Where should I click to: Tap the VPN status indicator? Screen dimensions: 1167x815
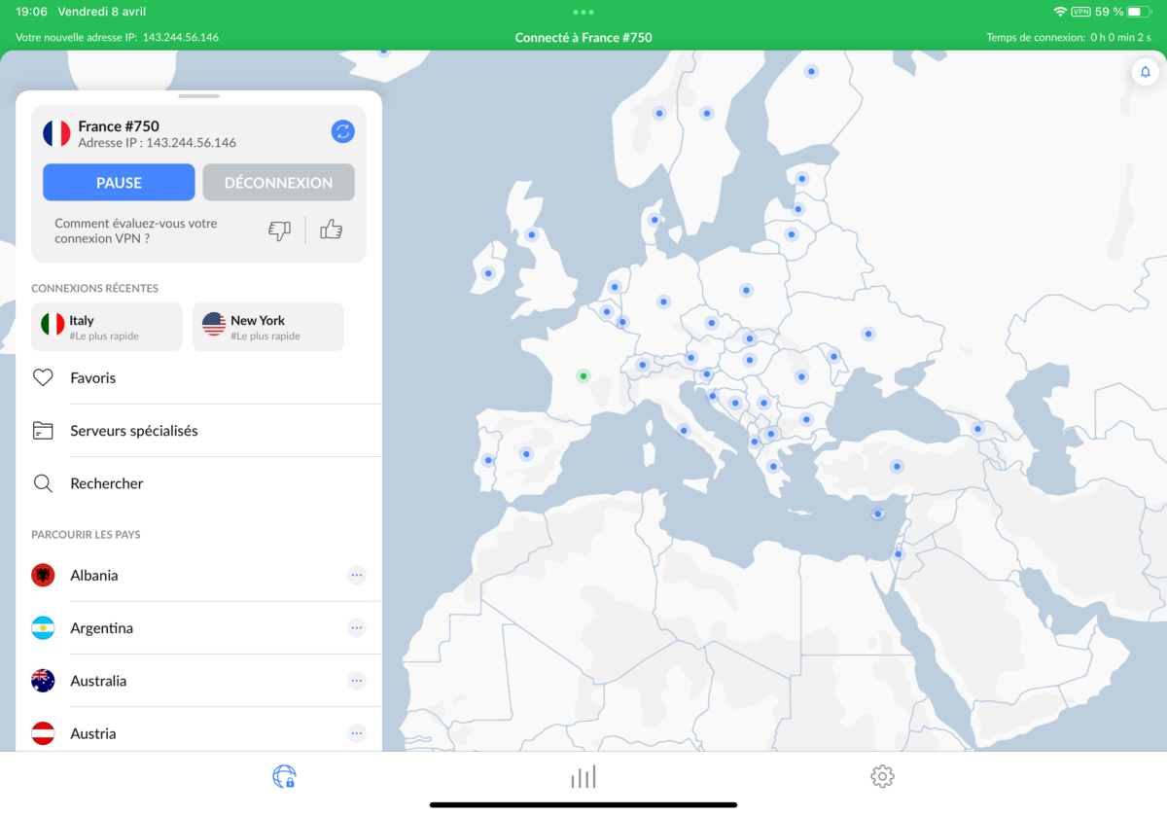click(1080, 12)
